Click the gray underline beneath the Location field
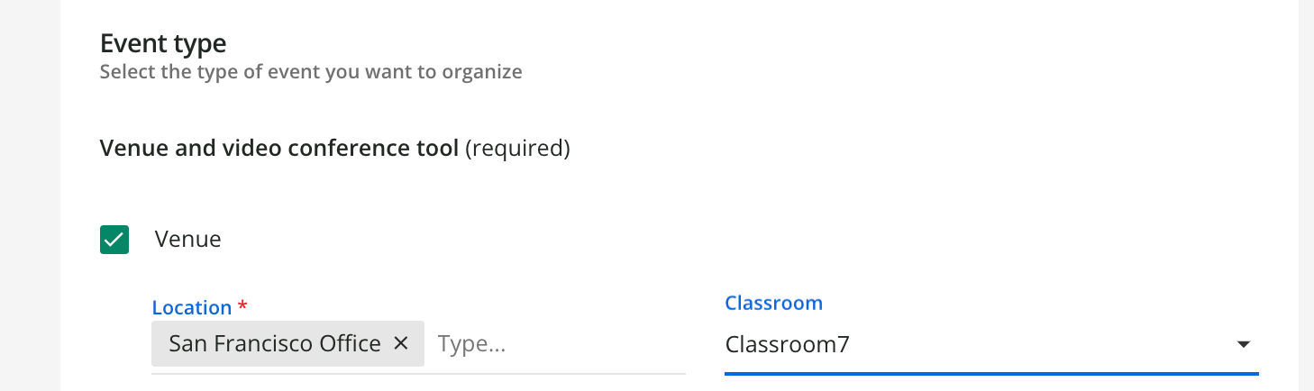 tap(418, 372)
